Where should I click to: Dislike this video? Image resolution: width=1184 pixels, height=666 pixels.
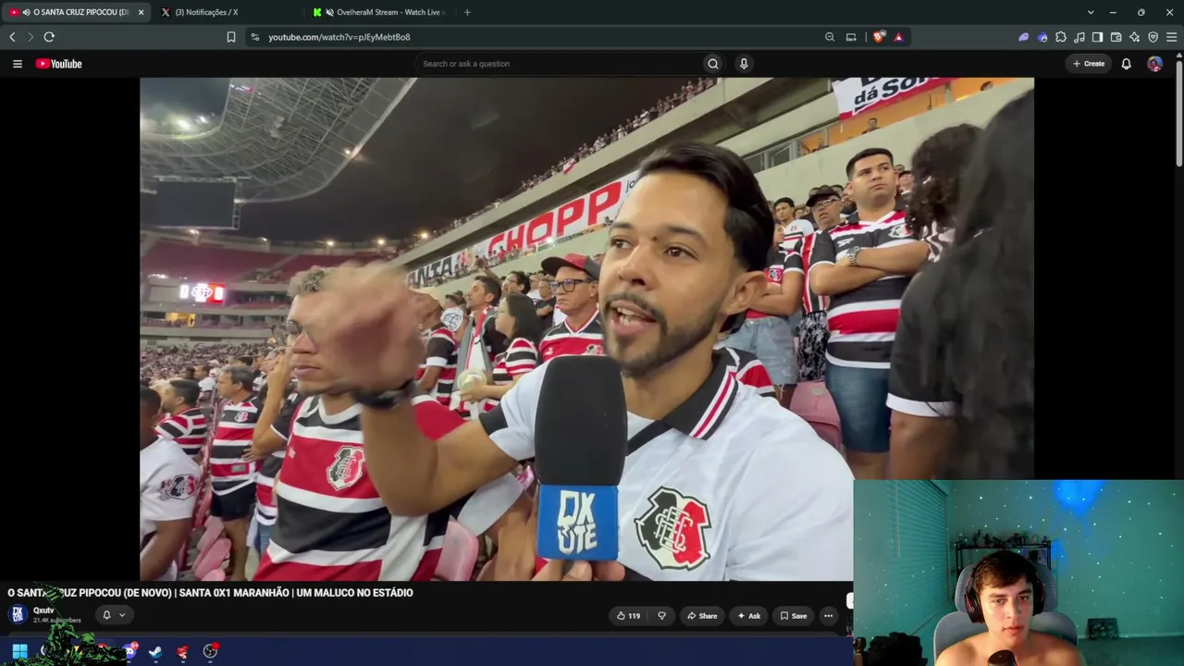[x=661, y=616]
